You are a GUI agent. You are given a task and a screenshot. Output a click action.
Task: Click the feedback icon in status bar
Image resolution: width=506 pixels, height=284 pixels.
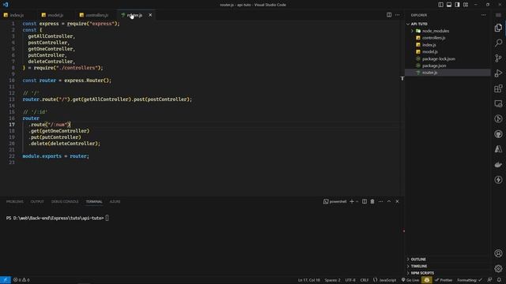click(x=490, y=280)
